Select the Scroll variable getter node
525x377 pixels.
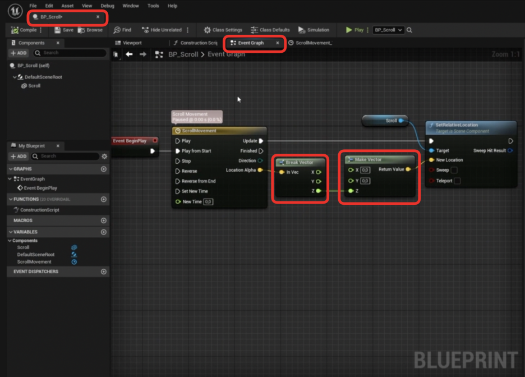pyautogui.click(x=385, y=121)
